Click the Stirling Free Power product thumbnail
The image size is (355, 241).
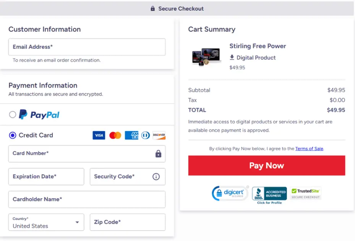click(206, 57)
